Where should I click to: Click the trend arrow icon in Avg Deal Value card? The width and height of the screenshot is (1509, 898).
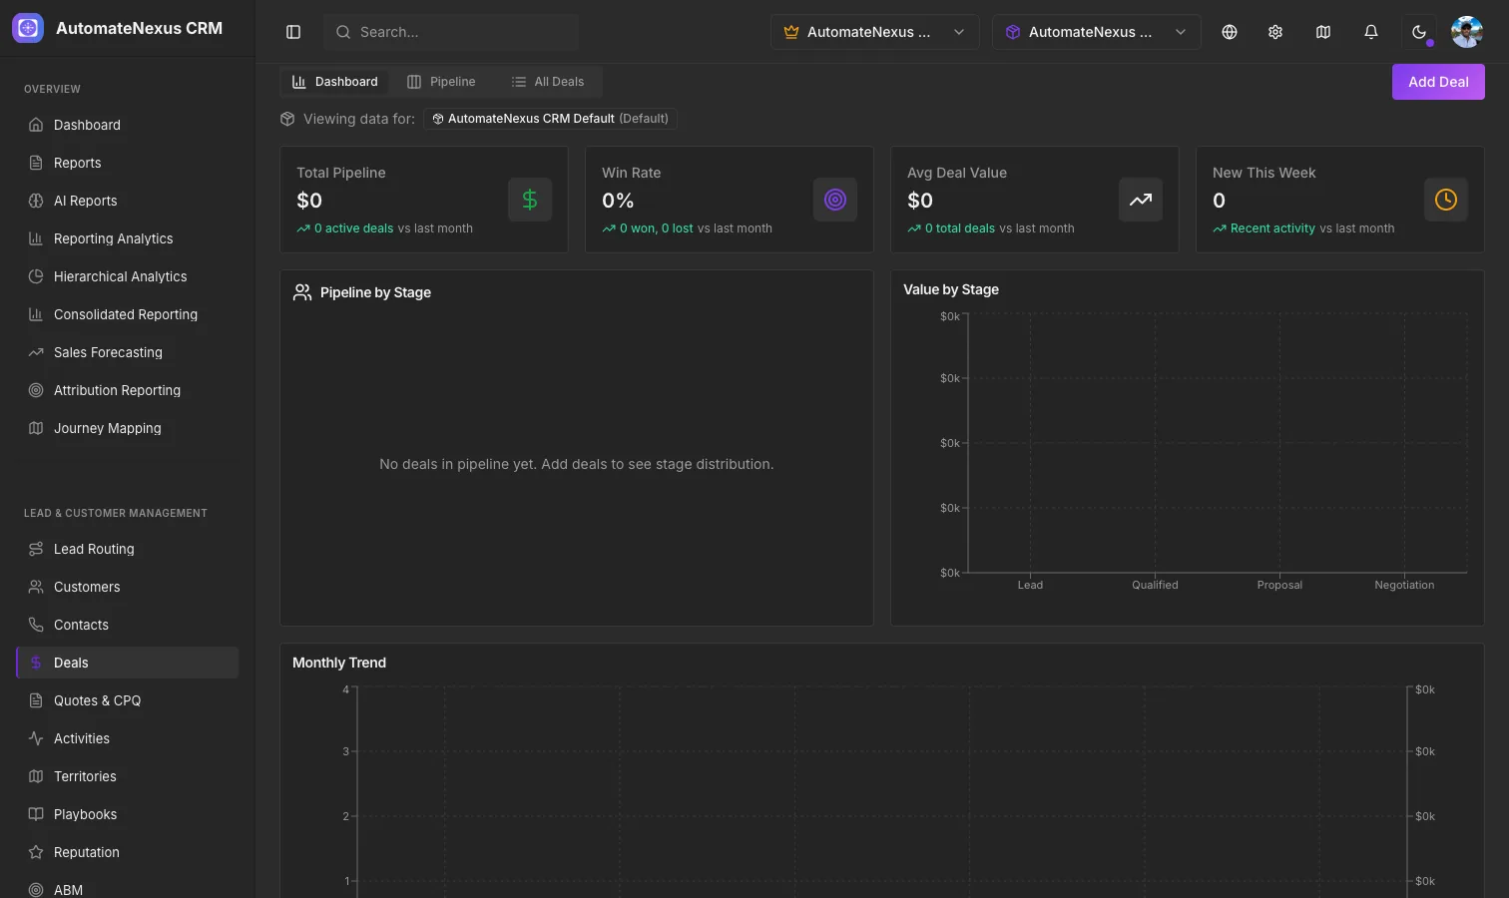(x=1141, y=200)
